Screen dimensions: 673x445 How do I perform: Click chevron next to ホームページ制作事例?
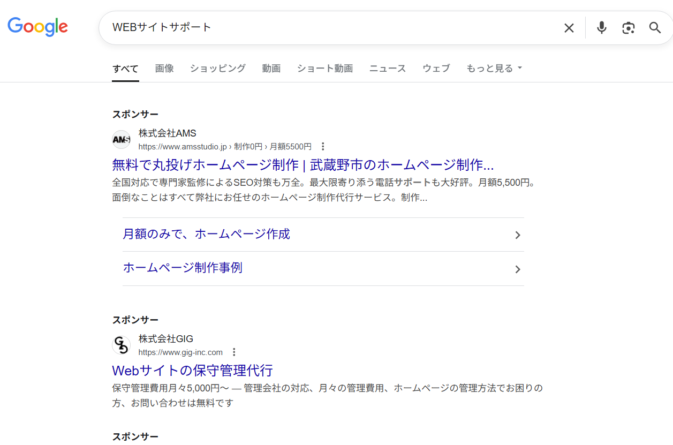517,269
